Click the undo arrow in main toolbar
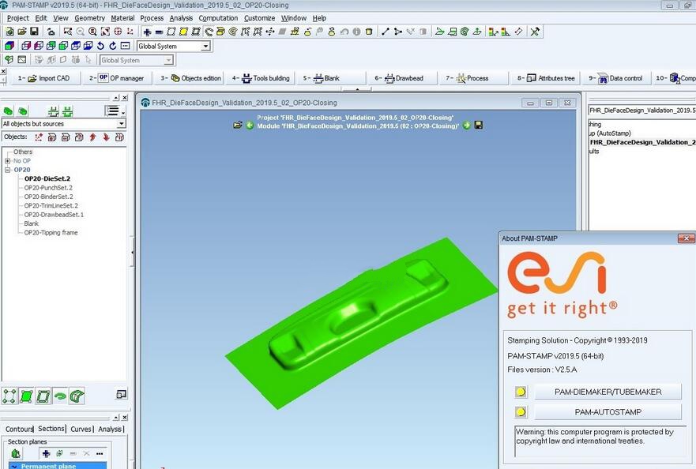This screenshot has height=469, width=696. point(344,32)
